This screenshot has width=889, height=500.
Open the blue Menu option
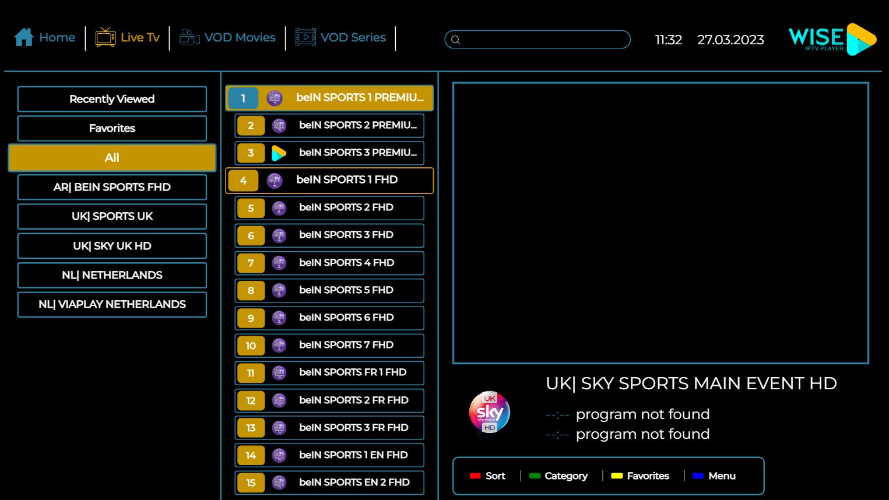click(714, 476)
